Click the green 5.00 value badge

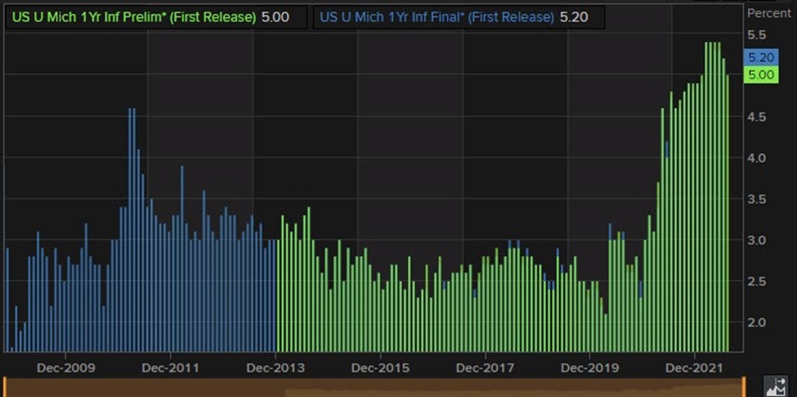pos(760,75)
